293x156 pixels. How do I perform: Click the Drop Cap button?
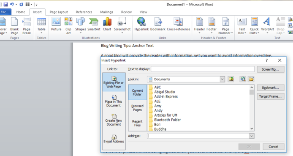280,26
